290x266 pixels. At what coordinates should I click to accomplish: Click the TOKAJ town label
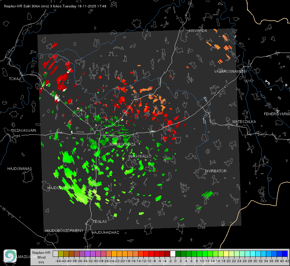[15, 79]
